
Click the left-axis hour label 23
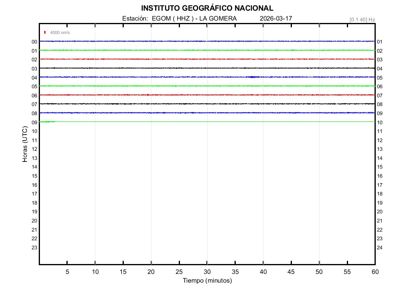click(34, 248)
